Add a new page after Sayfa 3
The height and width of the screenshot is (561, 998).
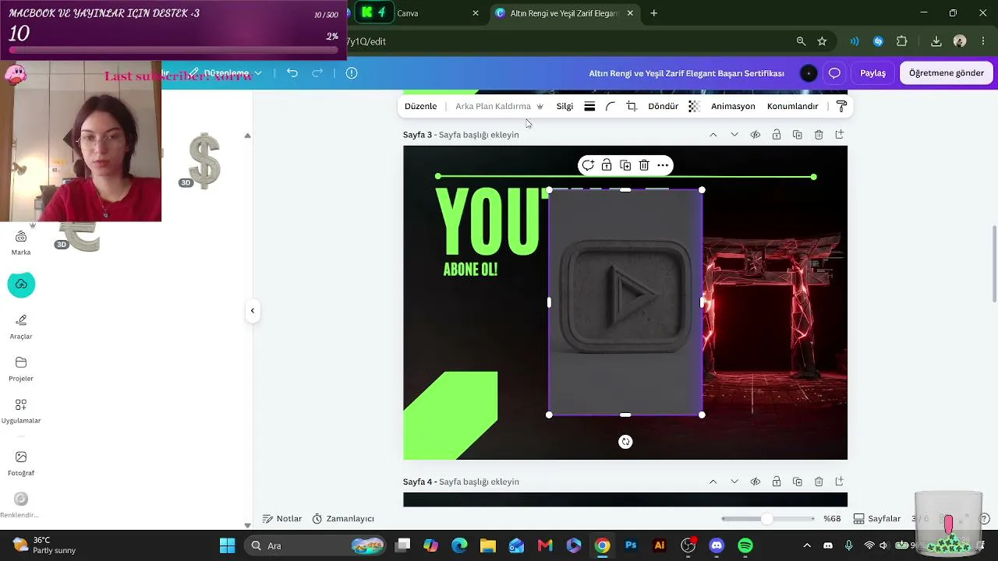pos(840,135)
